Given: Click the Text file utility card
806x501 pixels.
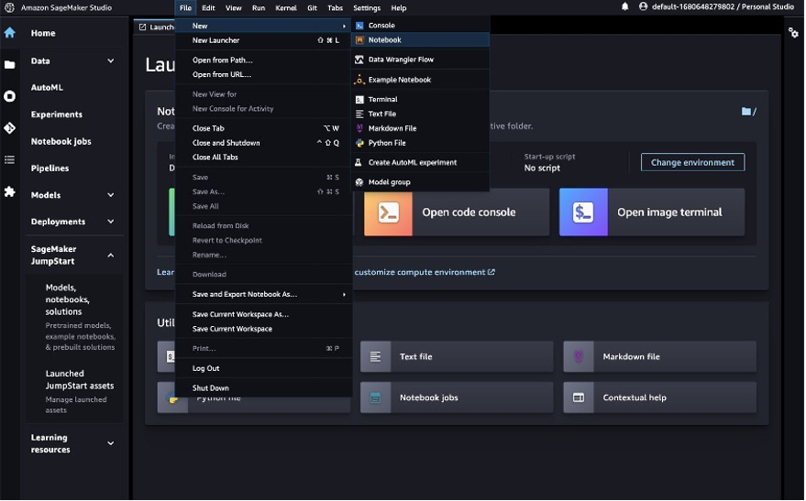Looking at the screenshot, I should coord(457,356).
